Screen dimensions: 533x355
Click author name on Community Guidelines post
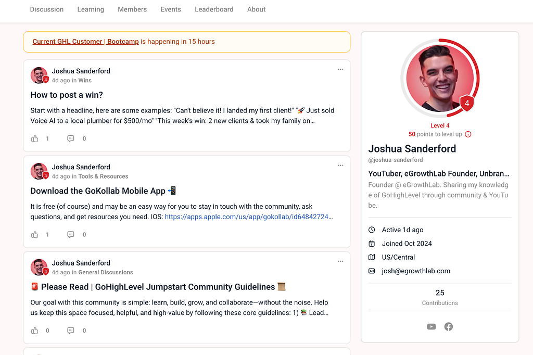tap(81, 263)
